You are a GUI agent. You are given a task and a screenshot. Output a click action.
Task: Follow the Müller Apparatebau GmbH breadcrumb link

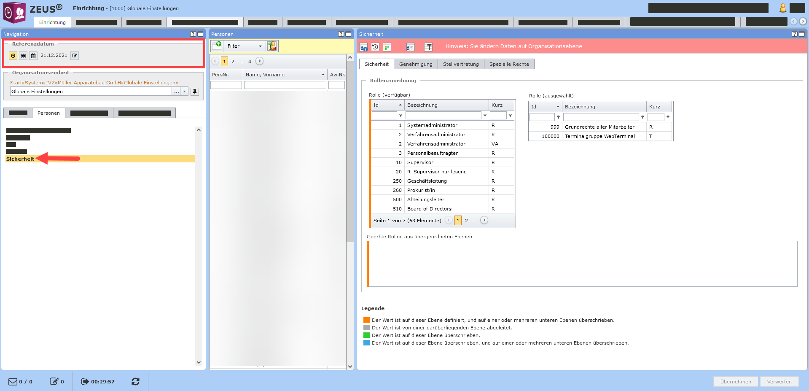click(89, 83)
